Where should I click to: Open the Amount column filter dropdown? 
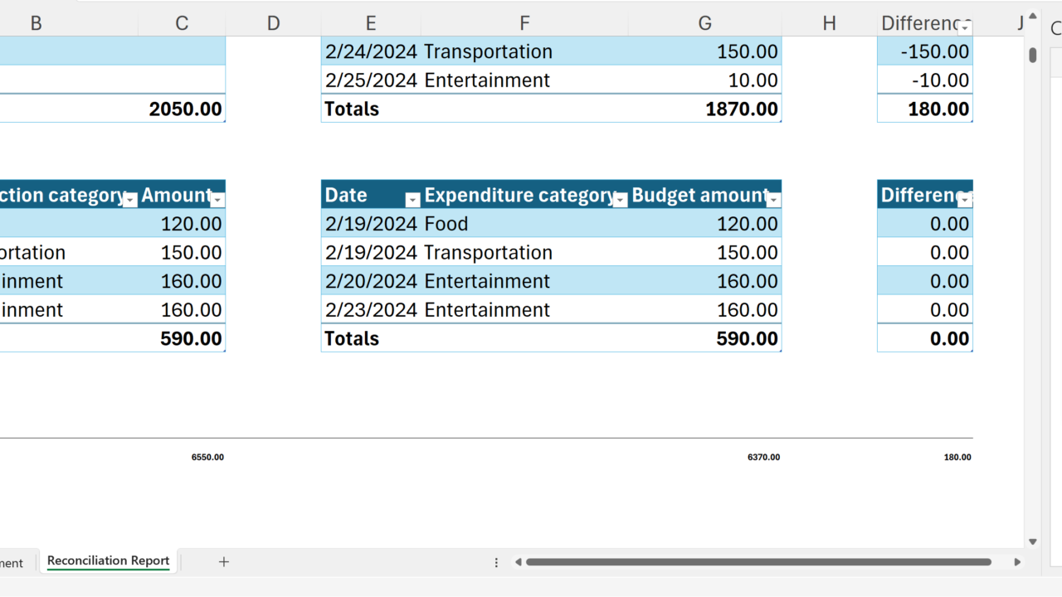point(217,200)
